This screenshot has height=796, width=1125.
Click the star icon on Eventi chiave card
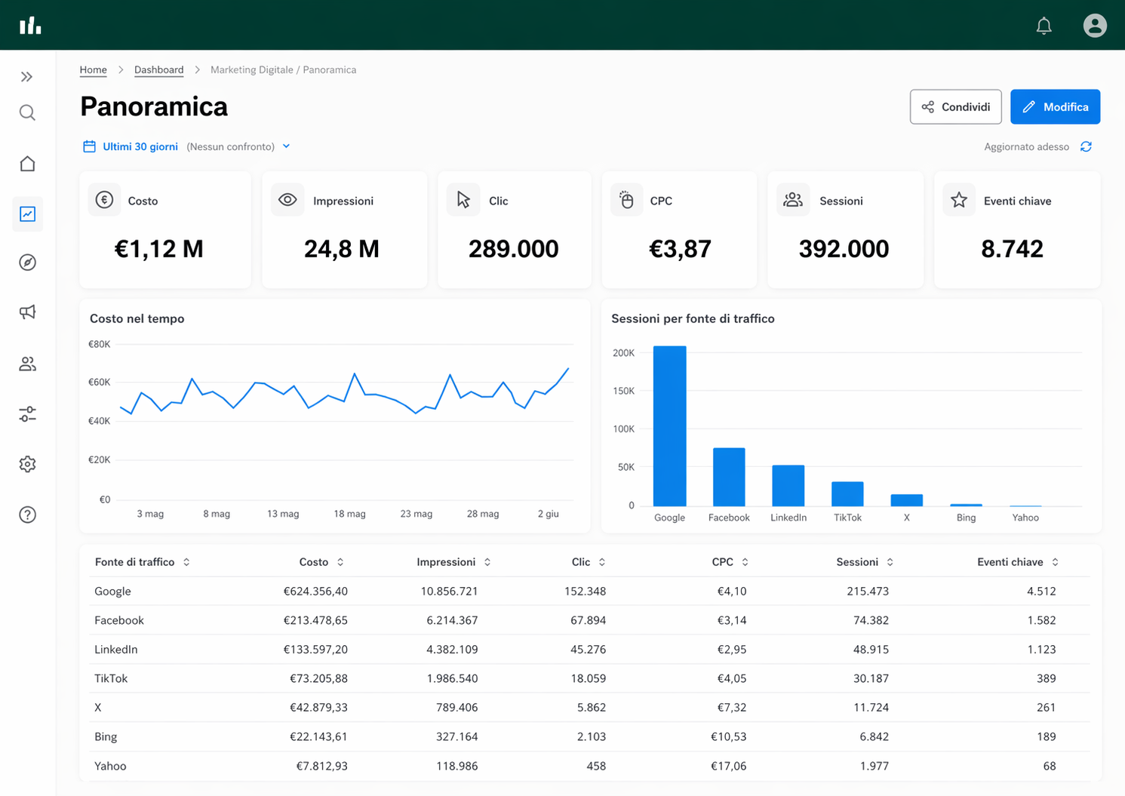coord(959,200)
